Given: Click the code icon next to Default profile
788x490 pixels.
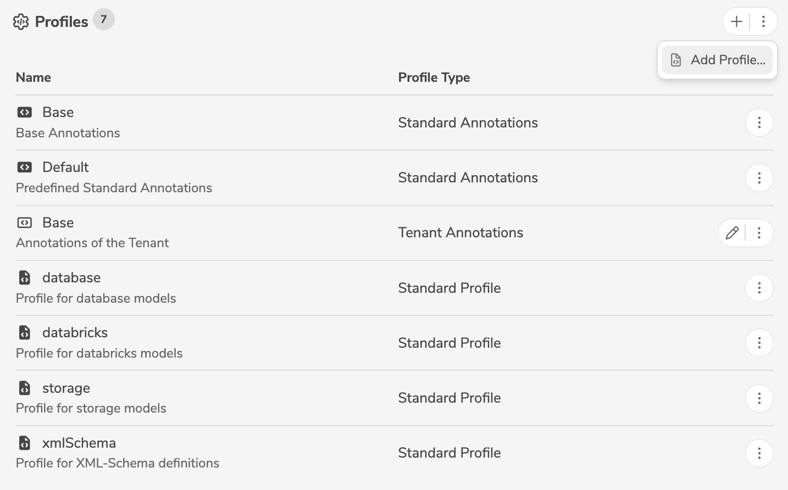Looking at the screenshot, I should coord(24,167).
